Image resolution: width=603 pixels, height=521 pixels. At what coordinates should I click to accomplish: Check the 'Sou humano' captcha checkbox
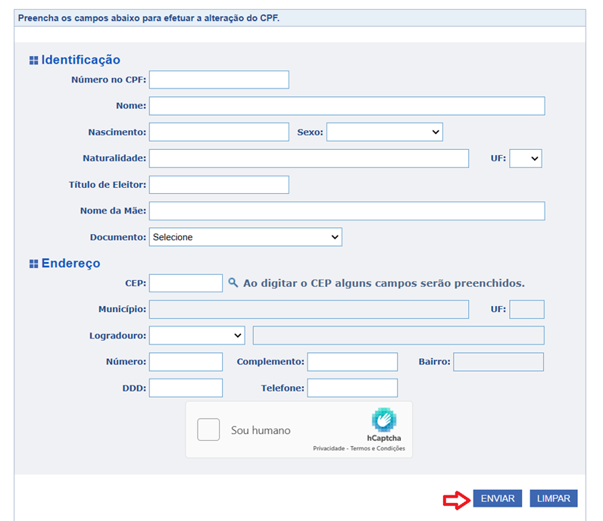(208, 429)
